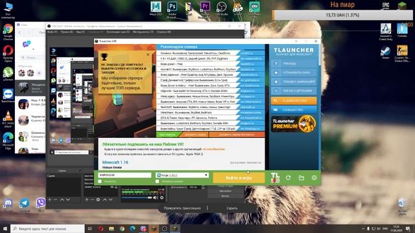Move the OBS source up with the arrow icon
The width and height of the screenshot is (415, 233).
coord(105,199)
